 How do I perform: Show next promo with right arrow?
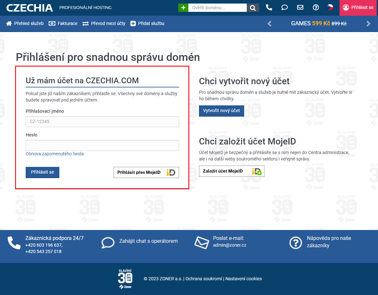click(368, 23)
